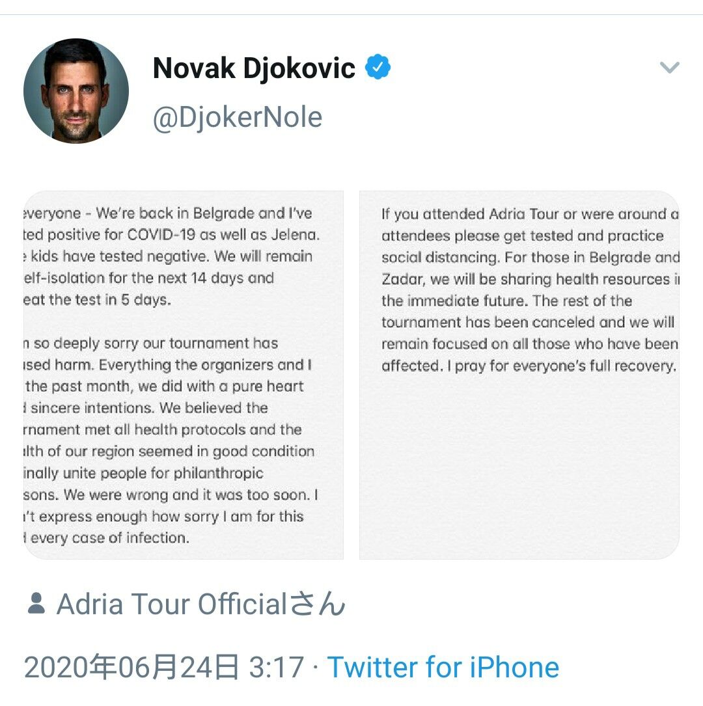Expand the tweet options chevron
This screenshot has width=703, height=706.
[669, 68]
